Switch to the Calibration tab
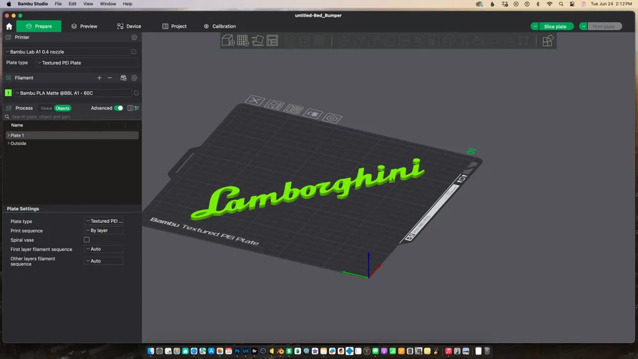 [x=219, y=26]
